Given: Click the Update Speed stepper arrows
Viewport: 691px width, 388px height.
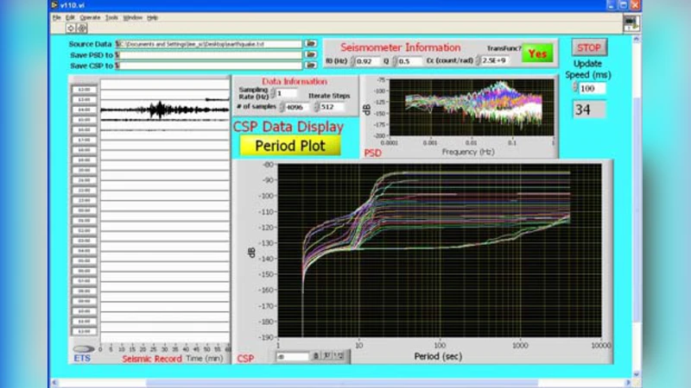Looking at the screenshot, I should coord(575,89).
